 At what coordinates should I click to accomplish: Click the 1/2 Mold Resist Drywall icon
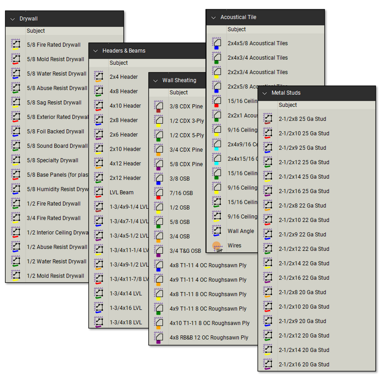click(16, 275)
